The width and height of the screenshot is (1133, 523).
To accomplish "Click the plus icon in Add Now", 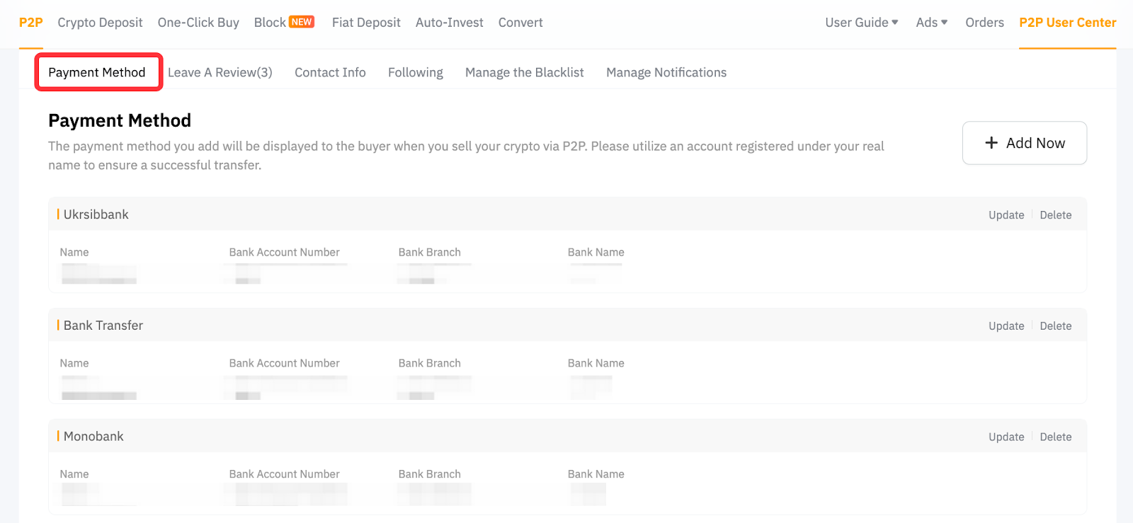I will click(991, 143).
